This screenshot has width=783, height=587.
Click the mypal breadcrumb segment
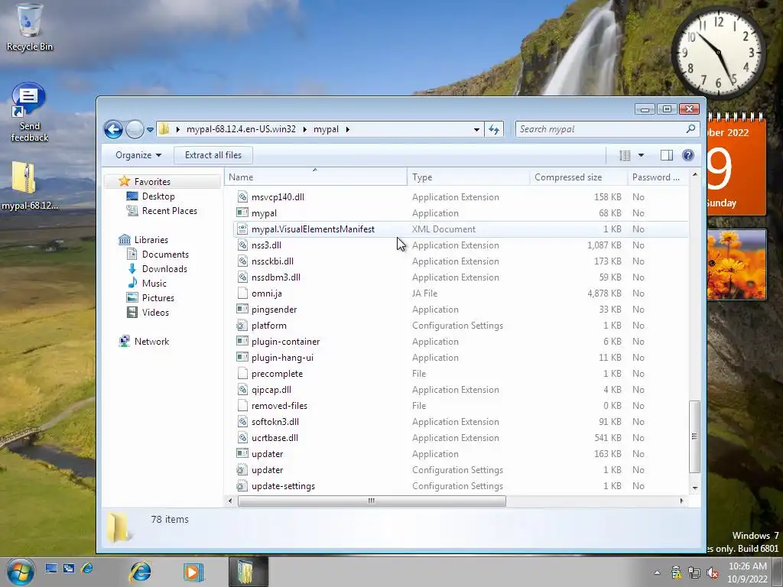tap(326, 129)
